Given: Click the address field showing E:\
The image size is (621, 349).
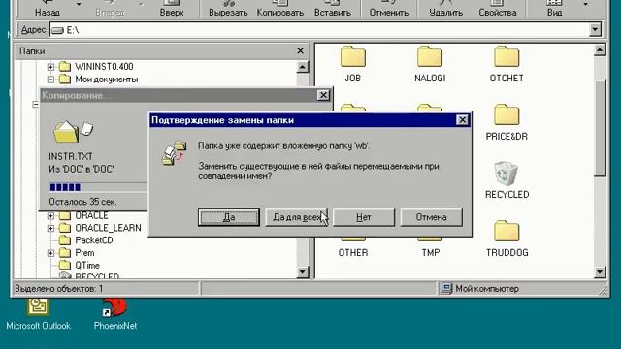Looking at the screenshot, I should point(319,30).
